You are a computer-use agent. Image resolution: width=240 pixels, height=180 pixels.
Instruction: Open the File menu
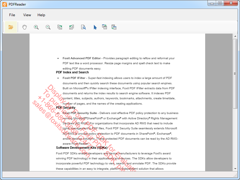(x=12, y=15)
